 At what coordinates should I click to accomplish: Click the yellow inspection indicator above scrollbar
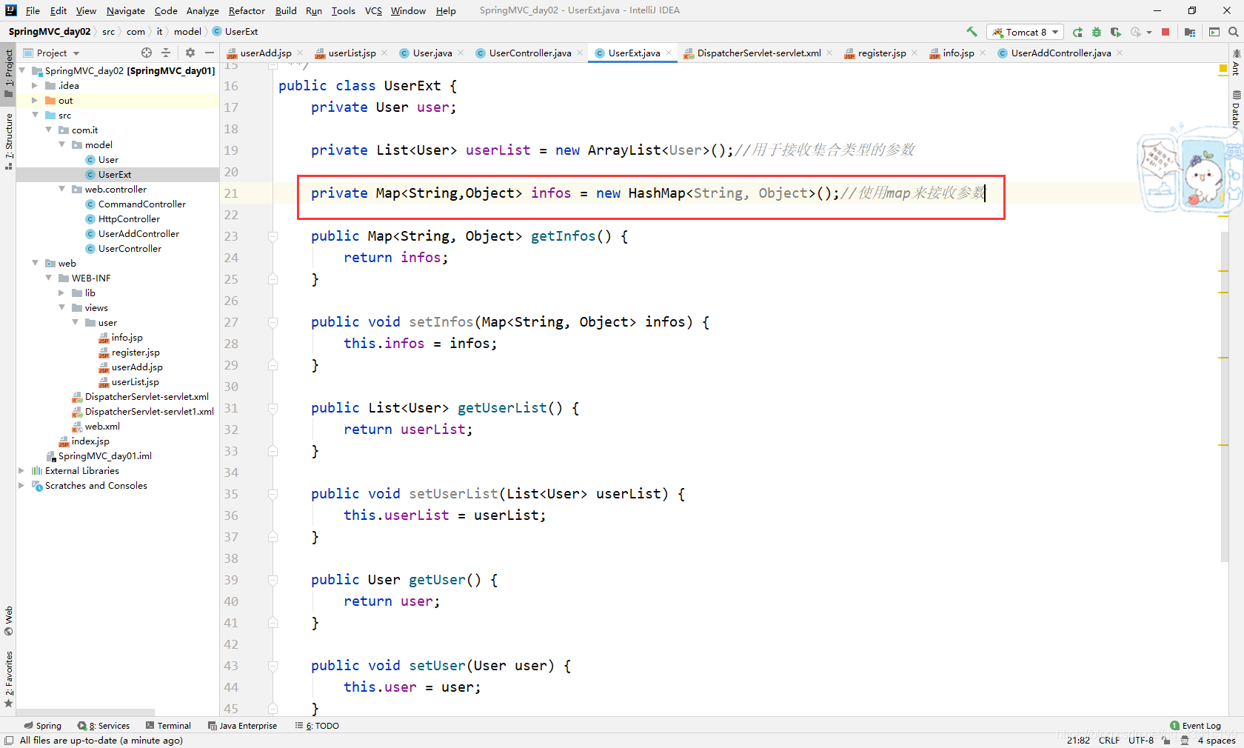tap(1223, 69)
